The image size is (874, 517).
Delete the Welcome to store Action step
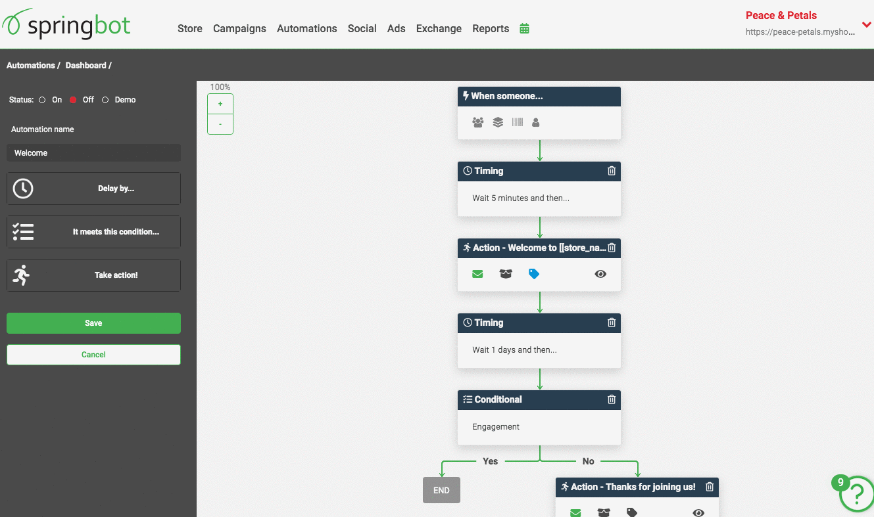pyautogui.click(x=612, y=248)
